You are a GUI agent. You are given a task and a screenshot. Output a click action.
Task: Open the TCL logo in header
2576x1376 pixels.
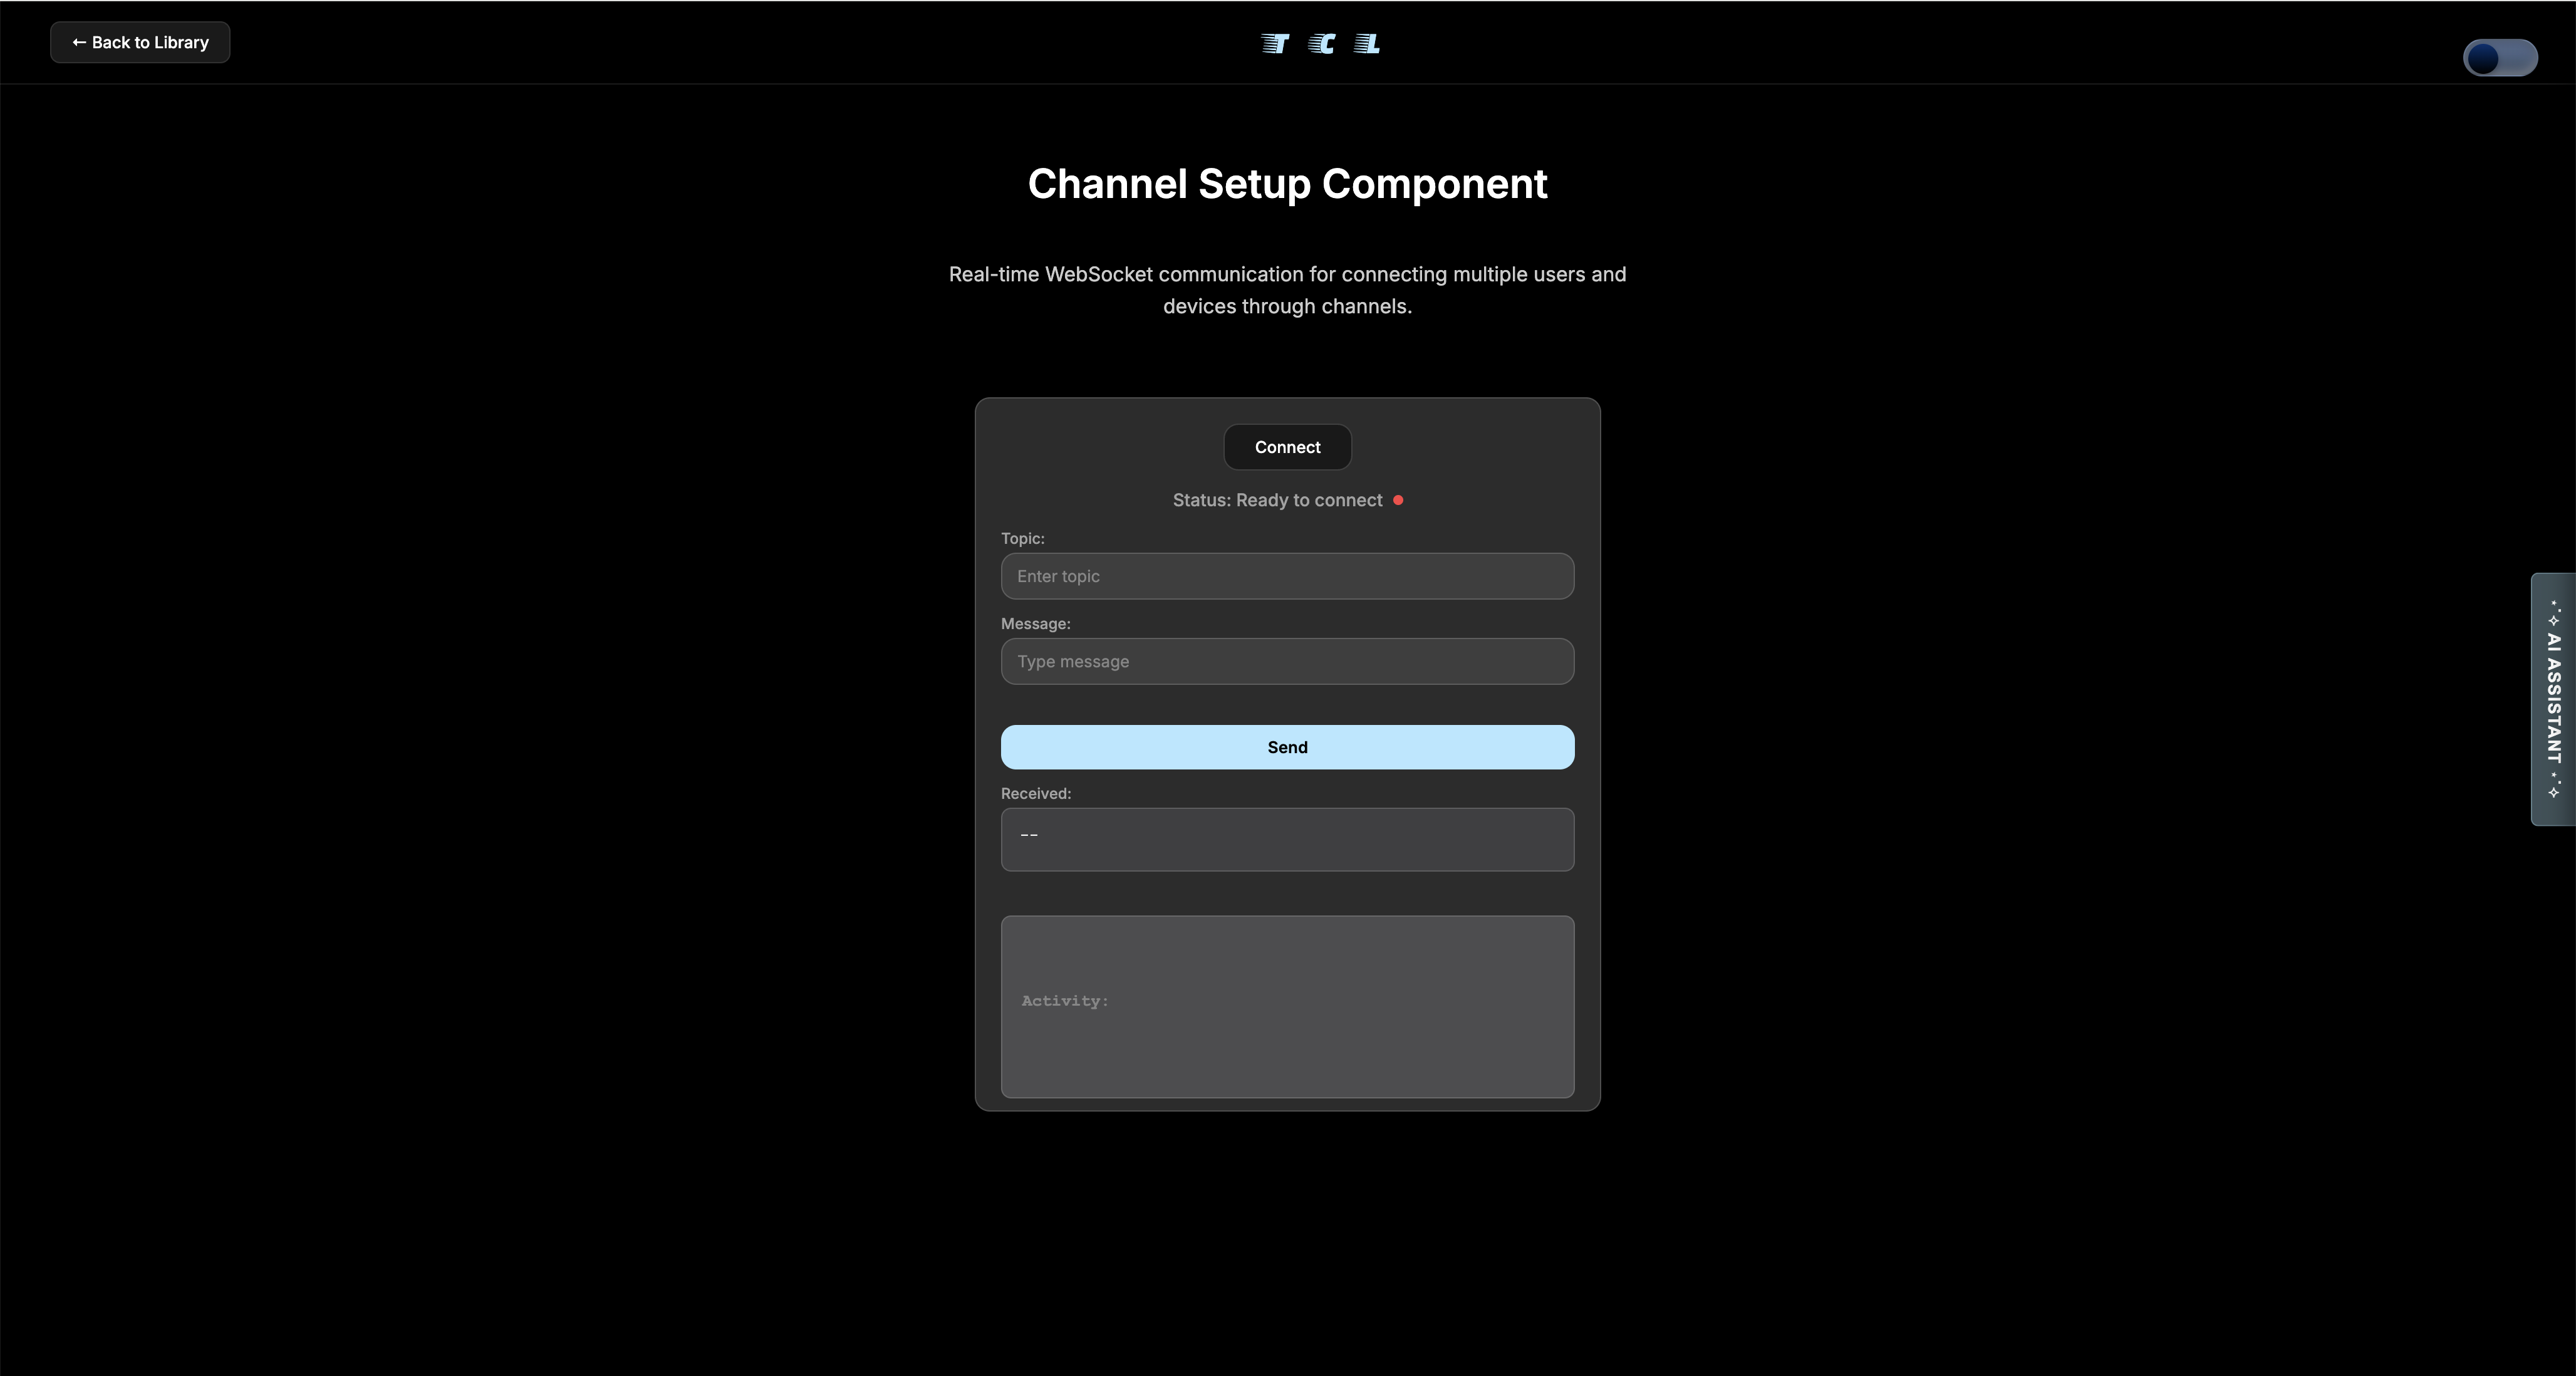[x=1320, y=43]
